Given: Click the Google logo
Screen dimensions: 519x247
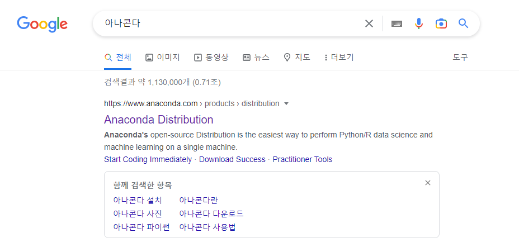Looking at the screenshot, I should click(43, 24).
